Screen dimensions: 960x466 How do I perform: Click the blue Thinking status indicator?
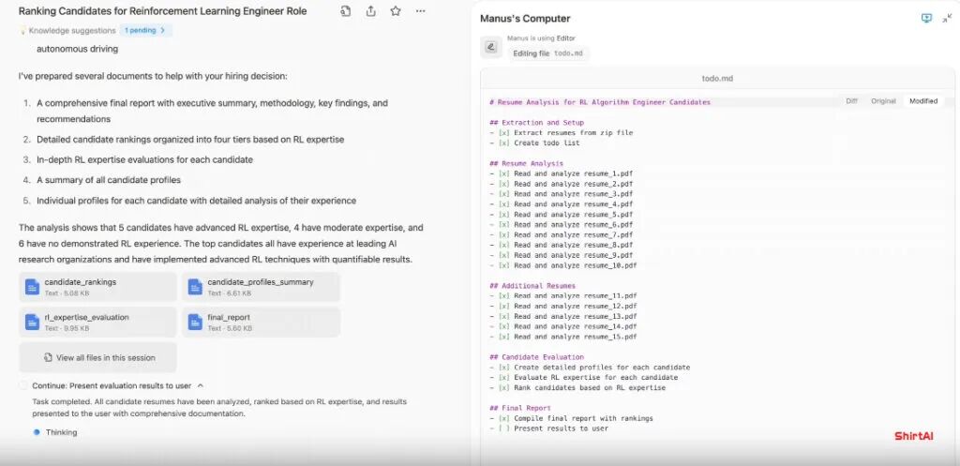click(x=37, y=432)
